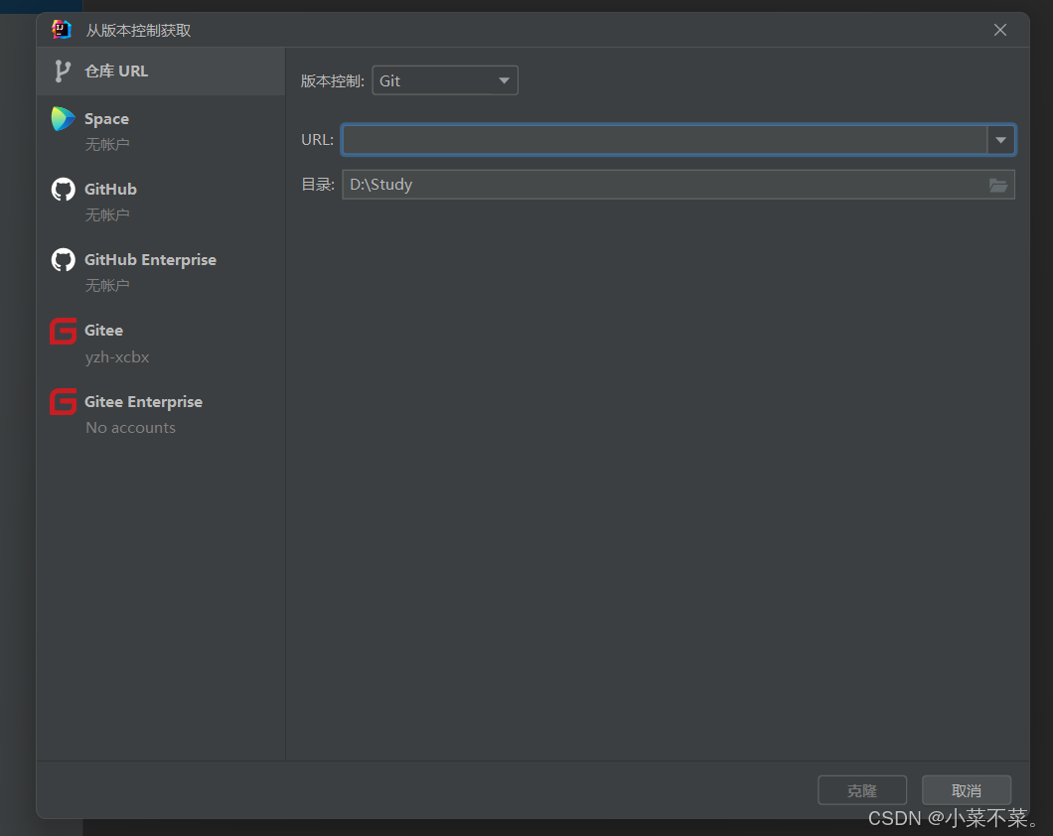Click the IntelliJ icon in title bar

(62, 30)
